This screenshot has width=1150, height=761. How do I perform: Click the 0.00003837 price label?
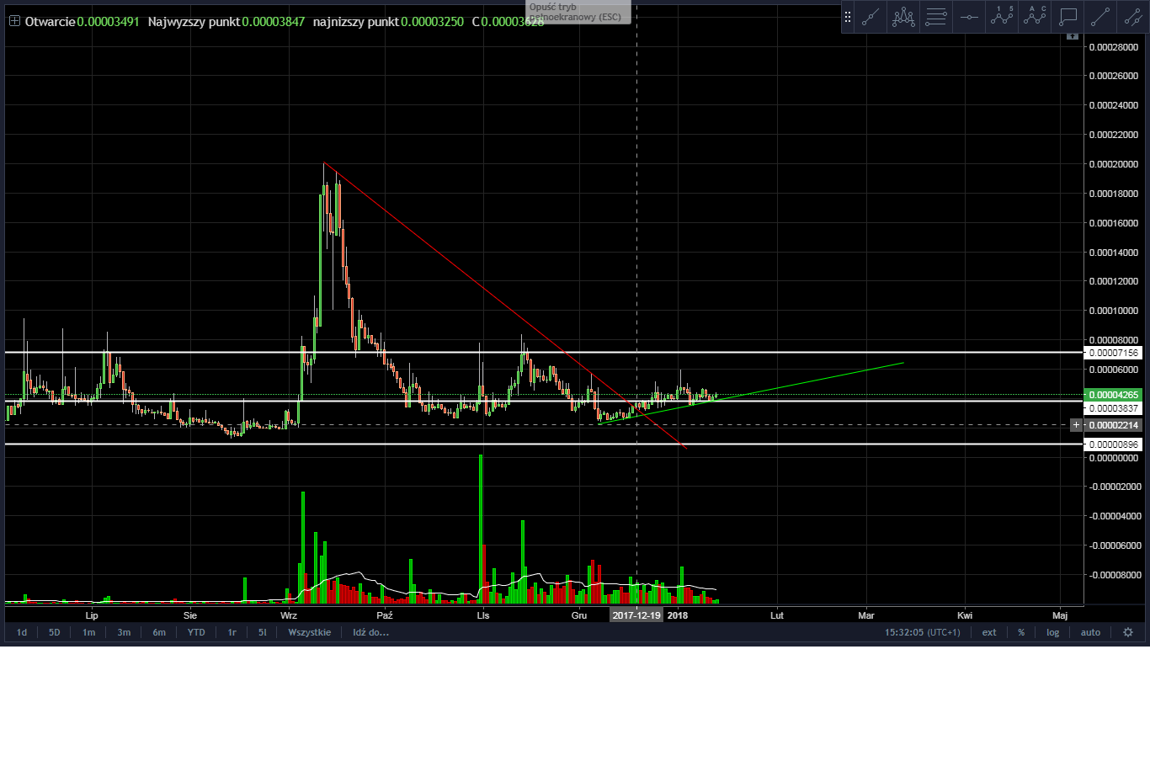coord(1114,408)
